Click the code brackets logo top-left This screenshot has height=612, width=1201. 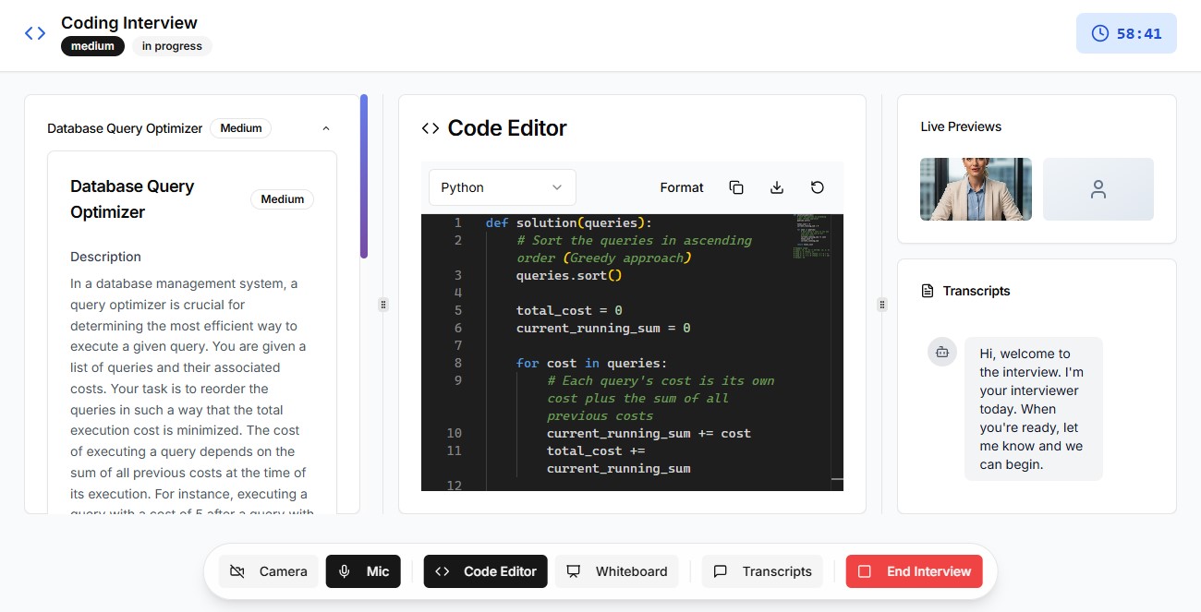[x=34, y=32]
